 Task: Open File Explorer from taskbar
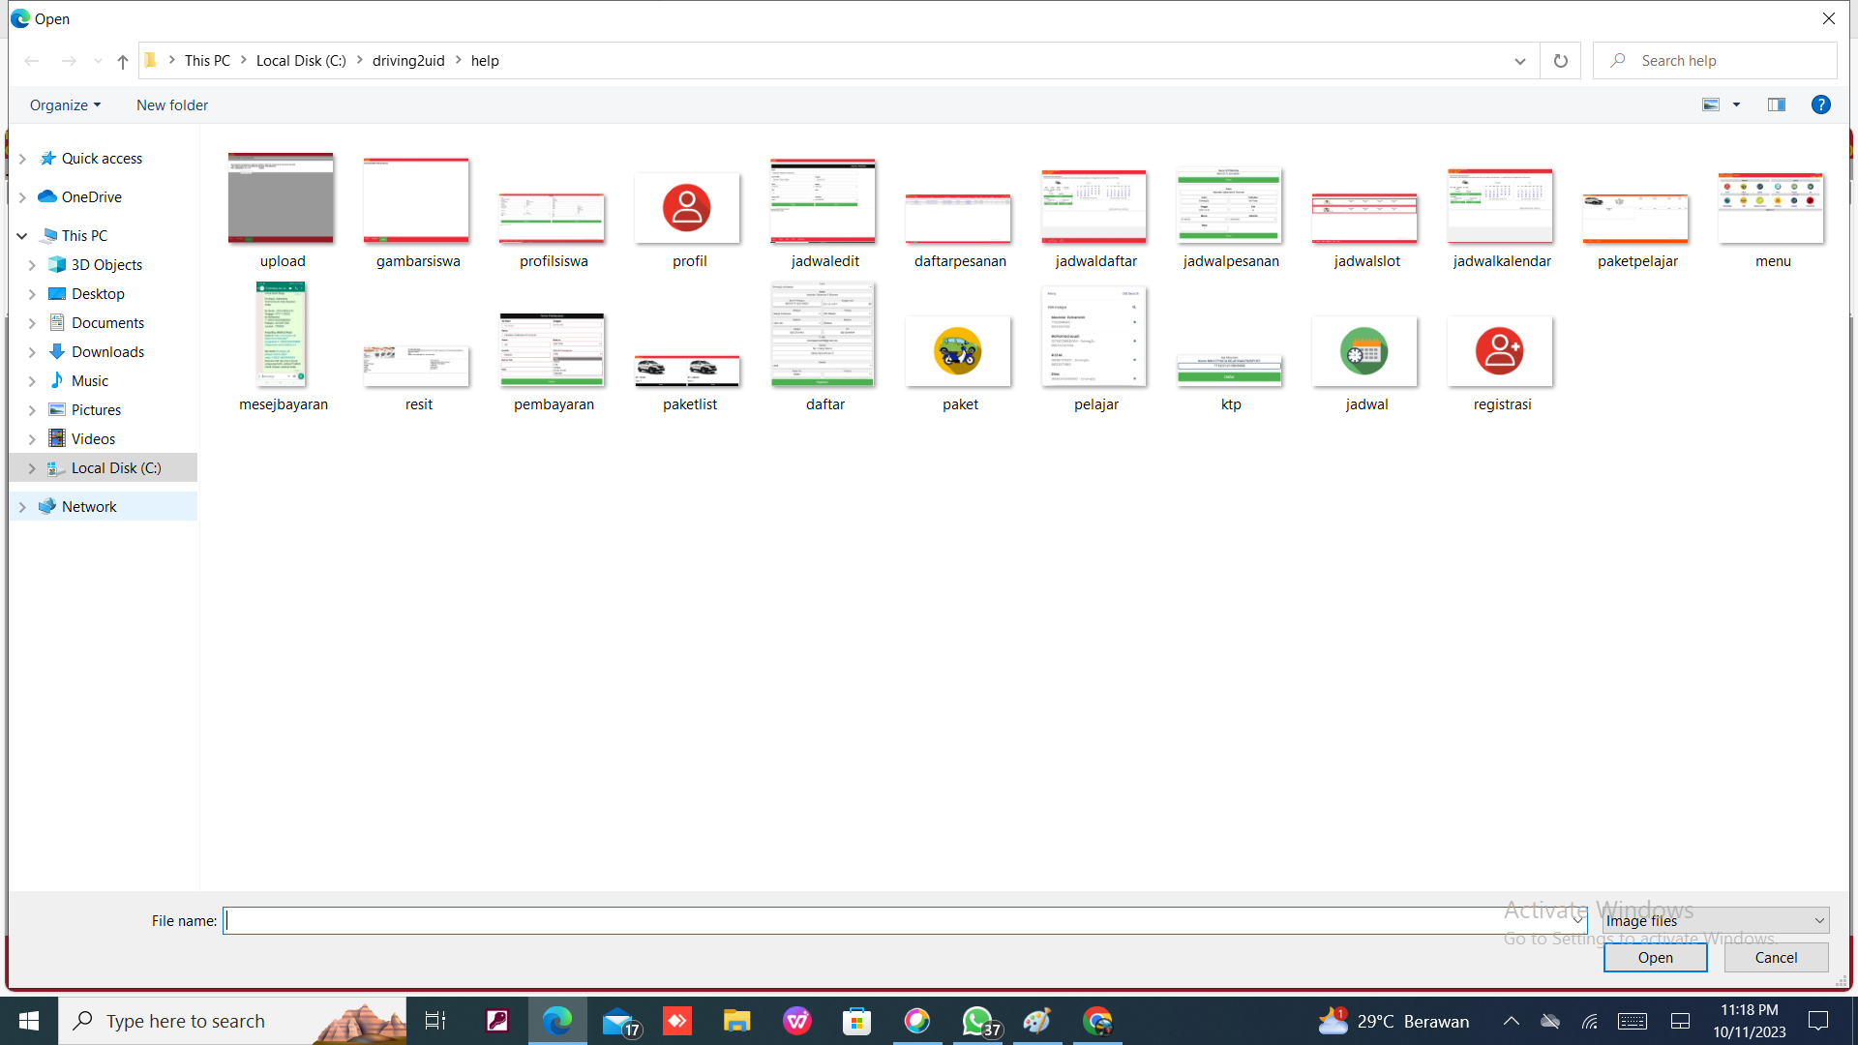point(736,1021)
